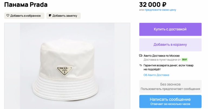Click the note icon beside Добавить заметку
The height and width of the screenshot is (109, 208).
tap(50, 15)
